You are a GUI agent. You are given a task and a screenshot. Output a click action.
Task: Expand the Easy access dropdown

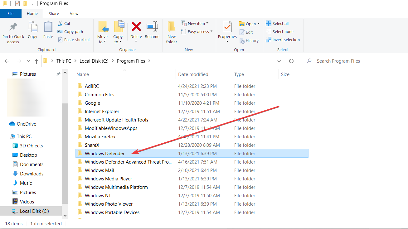[x=197, y=31]
